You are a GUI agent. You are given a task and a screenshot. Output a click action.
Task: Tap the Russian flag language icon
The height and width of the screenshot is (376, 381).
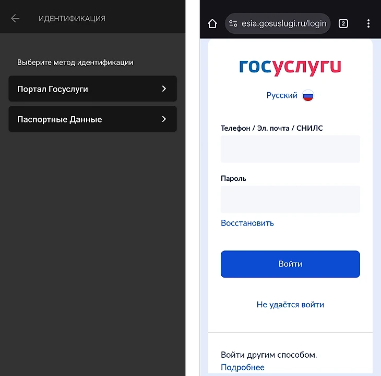click(x=308, y=95)
